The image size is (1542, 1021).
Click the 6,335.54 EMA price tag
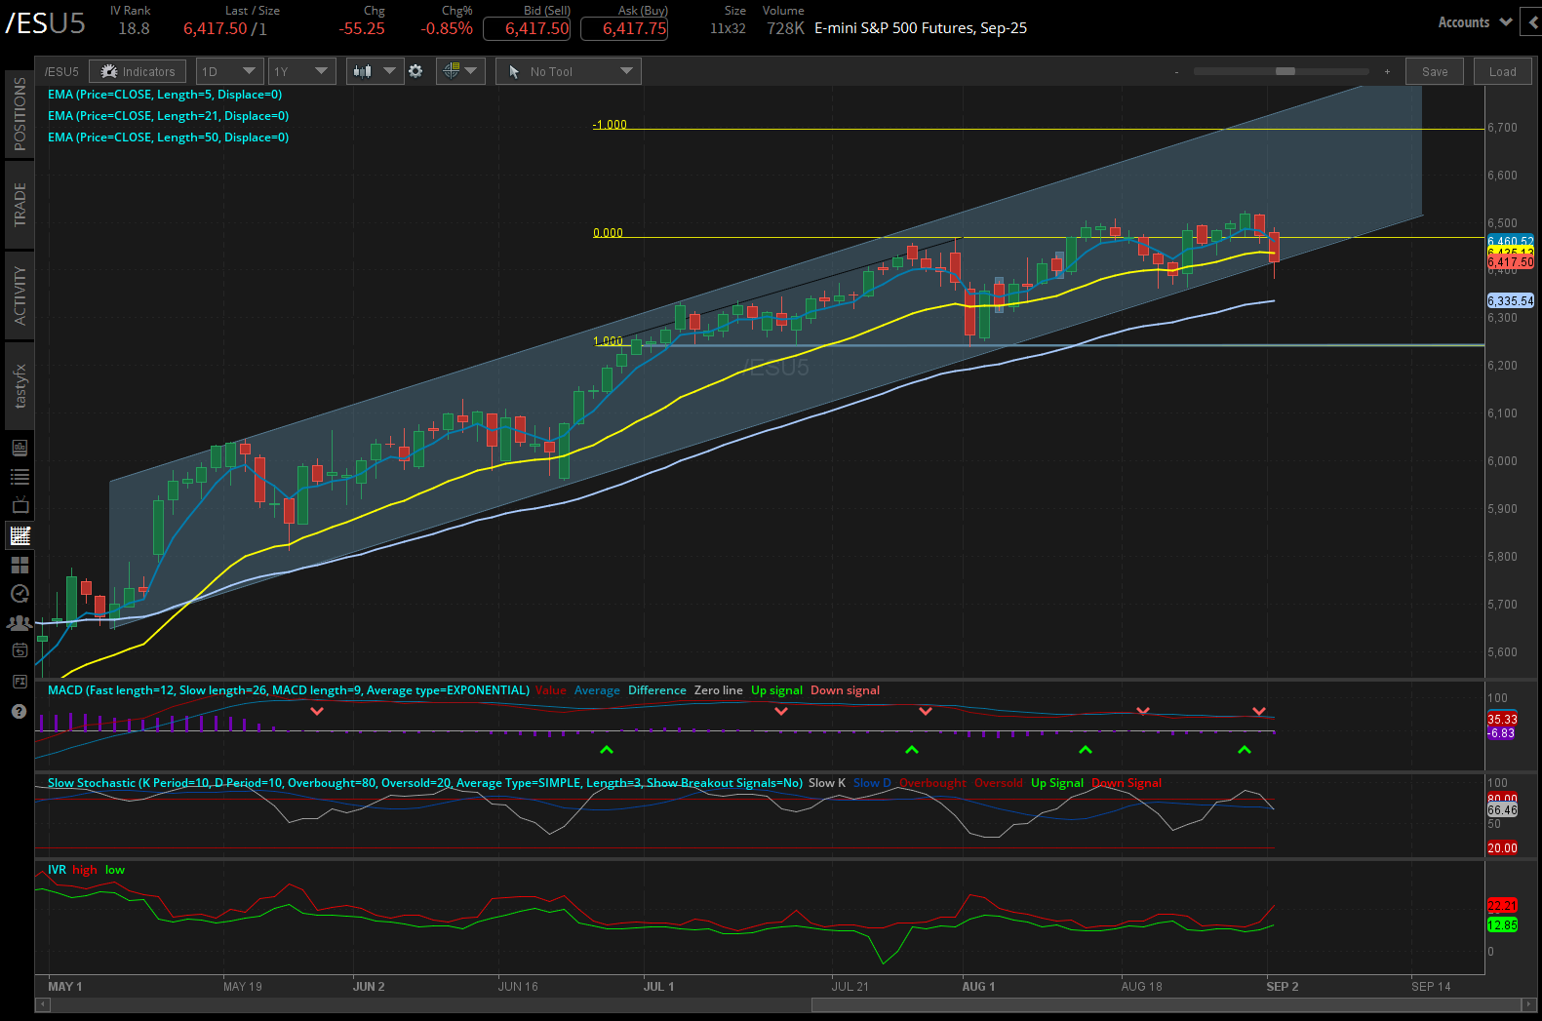tap(1510, 301)
